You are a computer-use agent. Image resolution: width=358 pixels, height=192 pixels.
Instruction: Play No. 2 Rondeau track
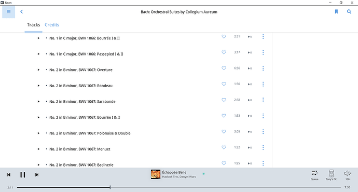38,86
